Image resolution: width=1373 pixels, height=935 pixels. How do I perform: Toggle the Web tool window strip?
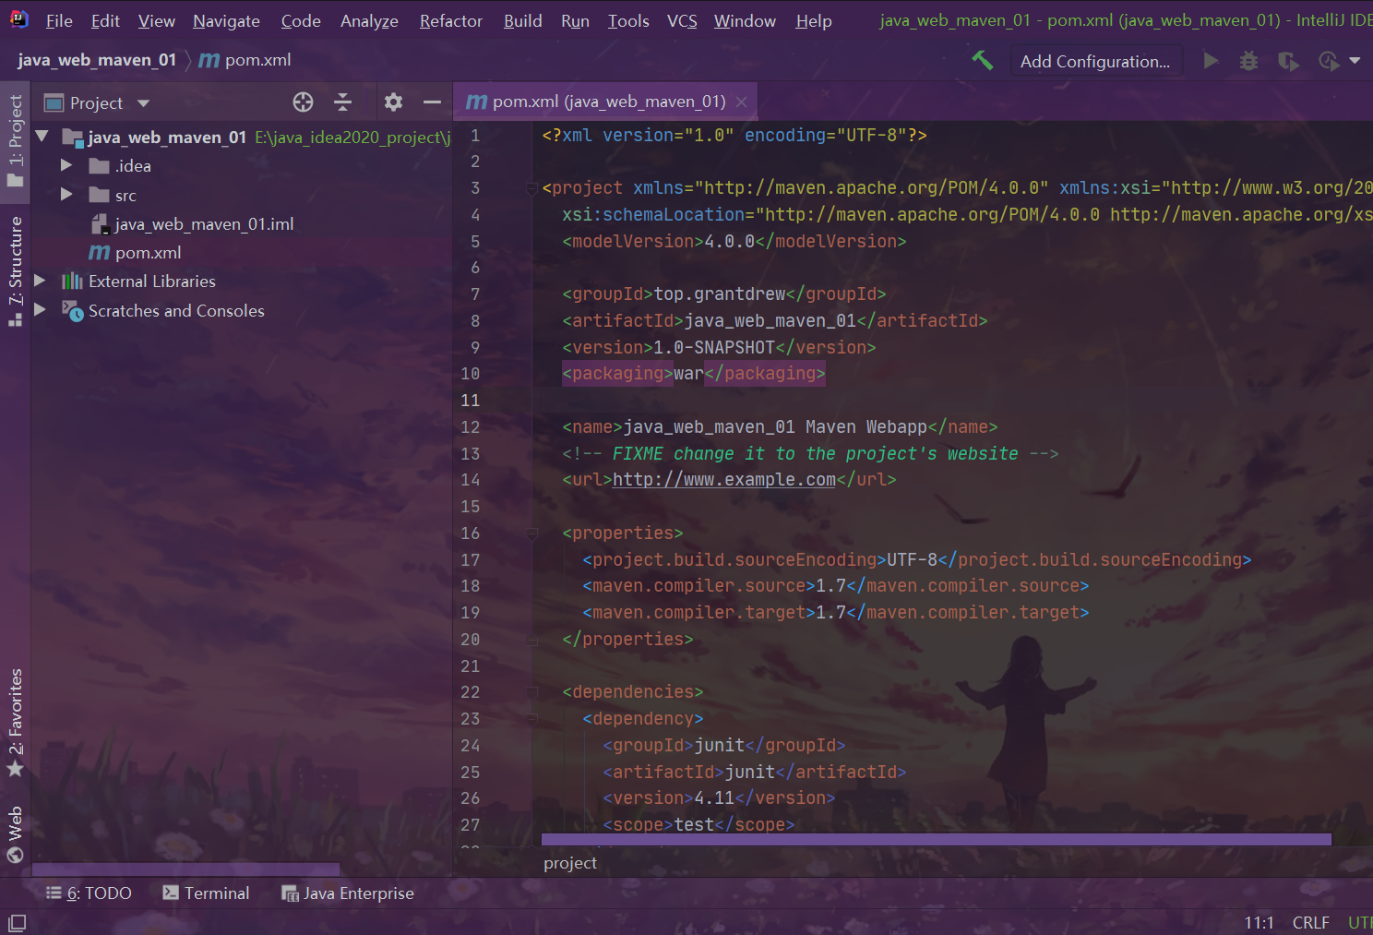pos(15,834)
